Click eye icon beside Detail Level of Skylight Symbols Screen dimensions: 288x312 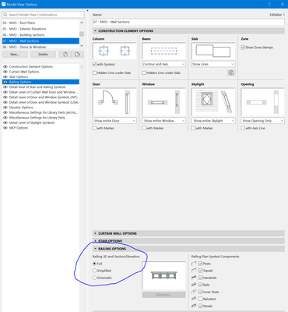(5, 122)
